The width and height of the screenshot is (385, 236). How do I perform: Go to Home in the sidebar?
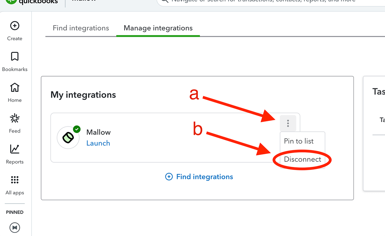(x=15, y=87)
